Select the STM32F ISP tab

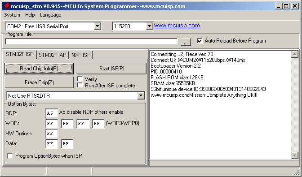(20, 54)
